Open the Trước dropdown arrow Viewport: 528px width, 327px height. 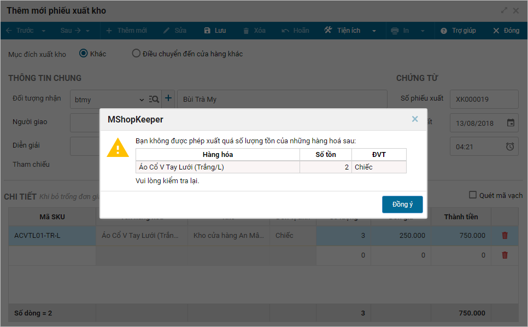click(43, 31)
